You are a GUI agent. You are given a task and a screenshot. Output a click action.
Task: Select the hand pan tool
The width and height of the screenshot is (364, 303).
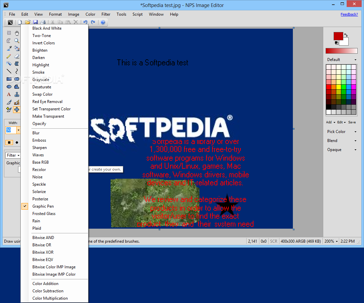click(17, 33)
